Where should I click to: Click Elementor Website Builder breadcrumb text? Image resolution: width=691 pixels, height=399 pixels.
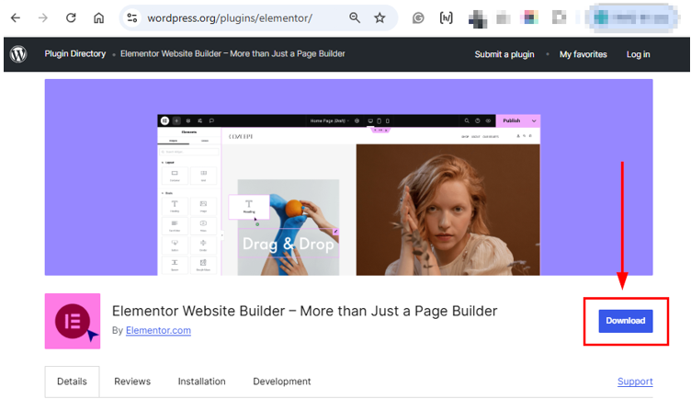[232, 54]
